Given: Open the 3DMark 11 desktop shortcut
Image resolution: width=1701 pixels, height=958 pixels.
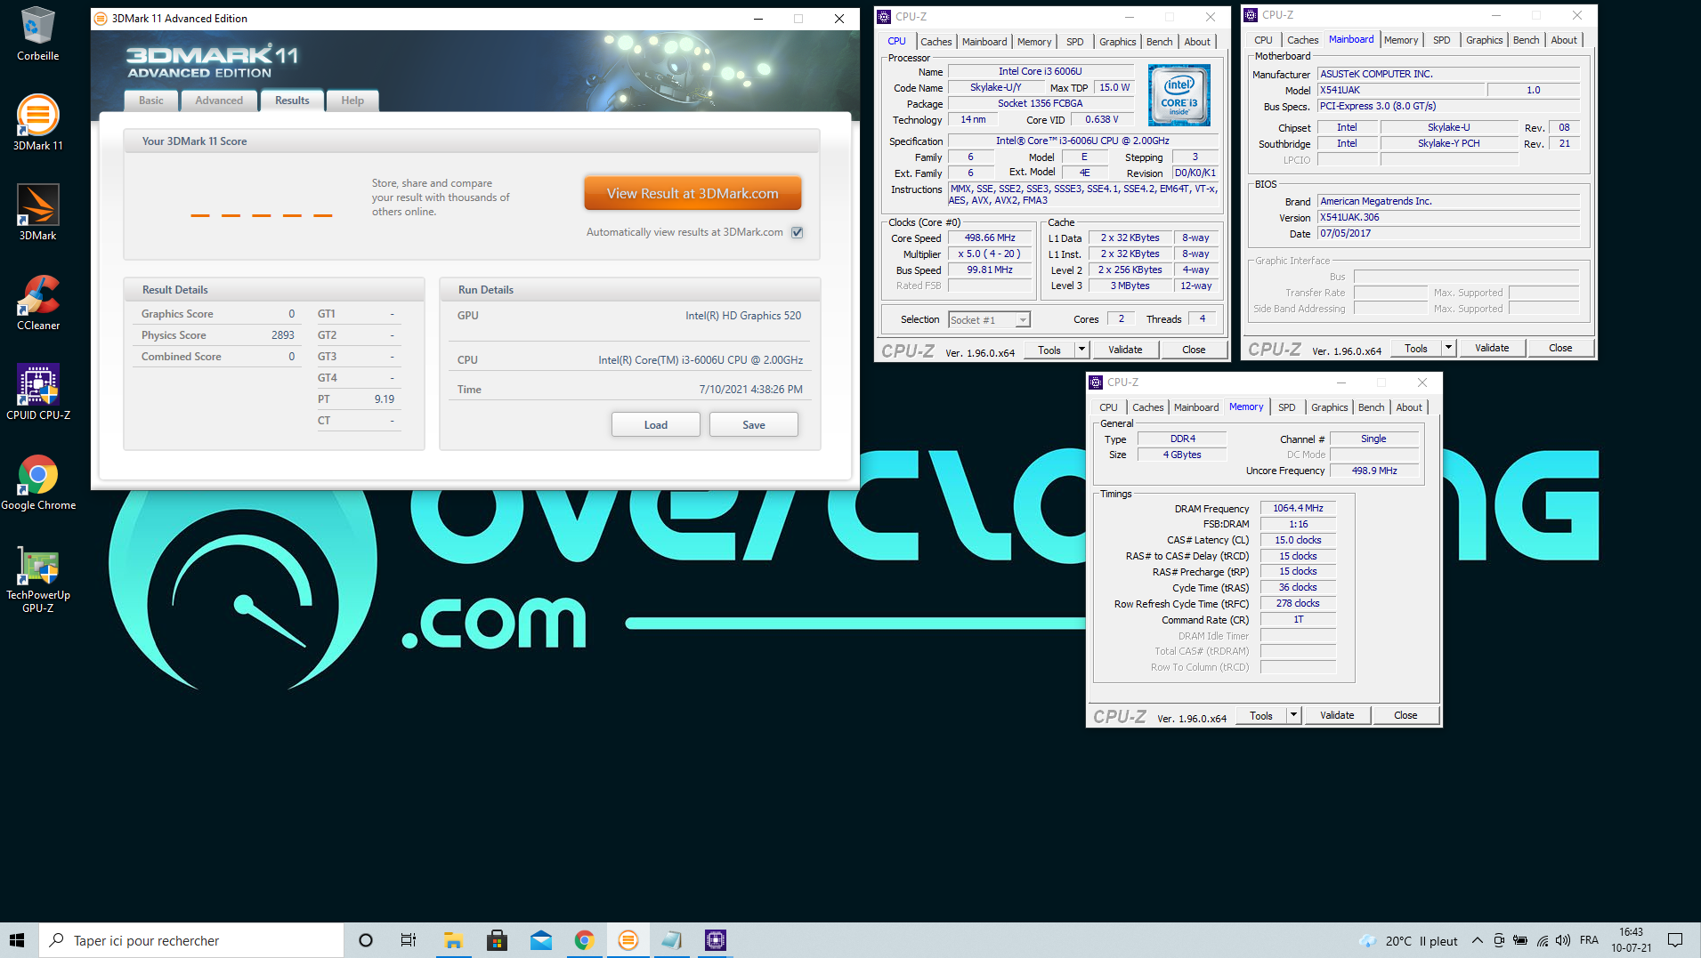Looking at the screenshot, I should pos(37,122).
